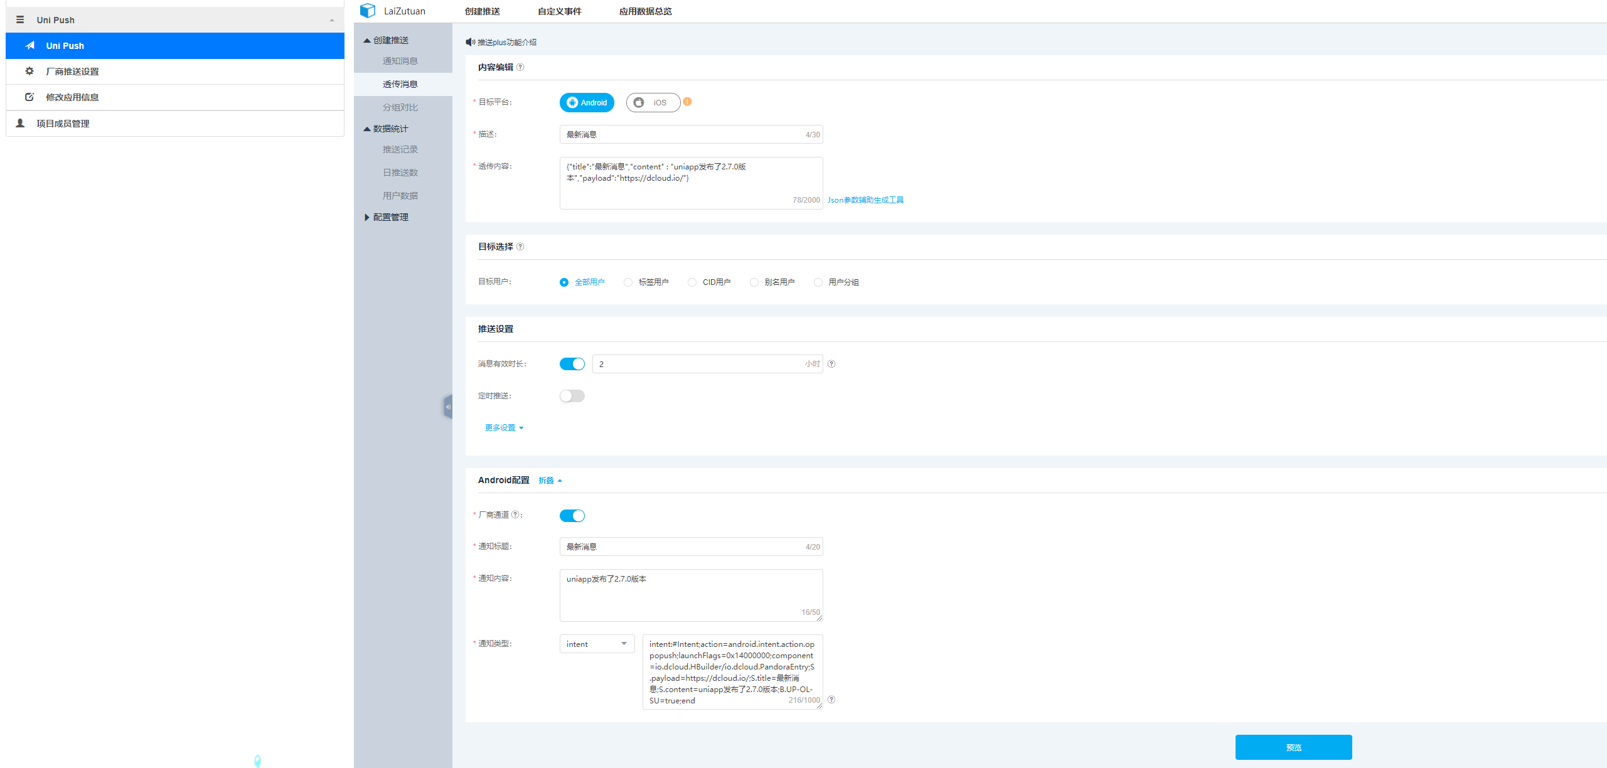Click the help icon after intent textarea
Viewport: 1607px width, 768px height.
pos(831,700)
